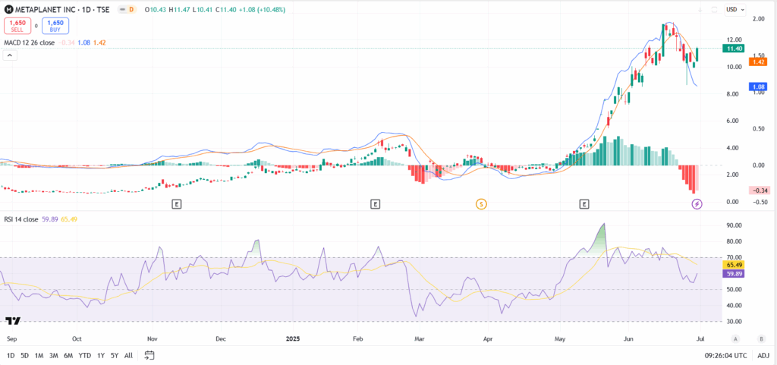Viewport: 777px width, 365px height.
Task: Toggle the ADJ adjusted data option
Action: click(763, 355)
